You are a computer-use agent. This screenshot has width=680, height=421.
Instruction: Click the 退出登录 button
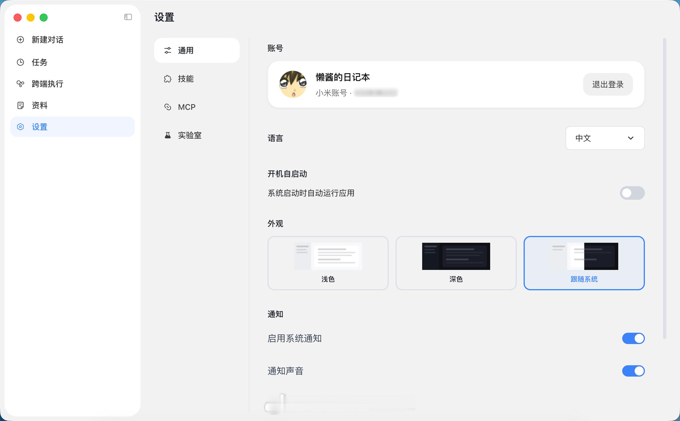point(608,84)
